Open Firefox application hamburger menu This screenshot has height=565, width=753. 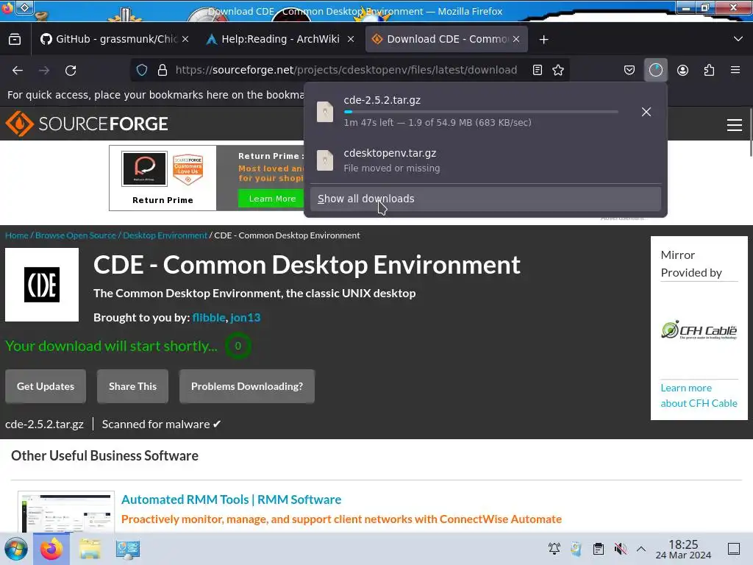click(x=735, y=70)
